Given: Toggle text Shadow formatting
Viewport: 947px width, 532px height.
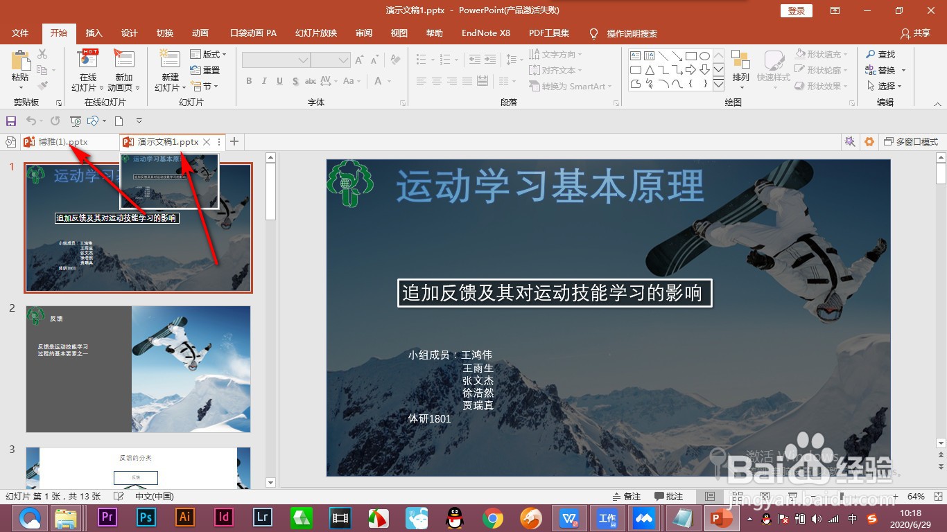Looking at the screenshot, I should coord(295,81).
